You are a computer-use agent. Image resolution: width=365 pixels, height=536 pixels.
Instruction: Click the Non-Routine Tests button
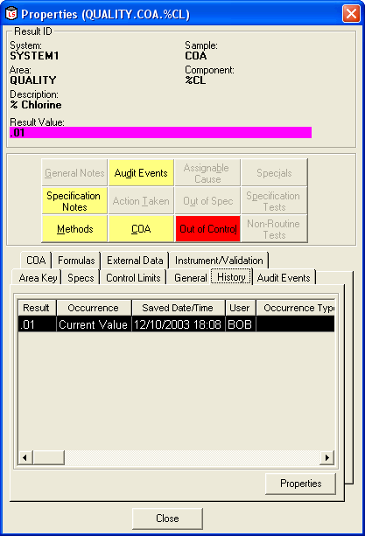(x=274, y=229)
